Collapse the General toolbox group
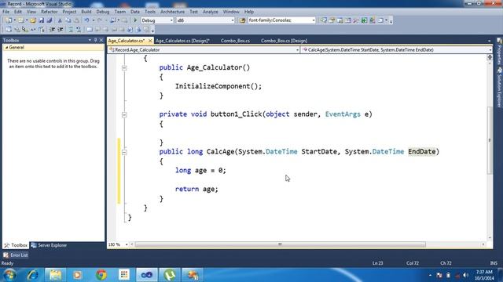 [7, 47]
